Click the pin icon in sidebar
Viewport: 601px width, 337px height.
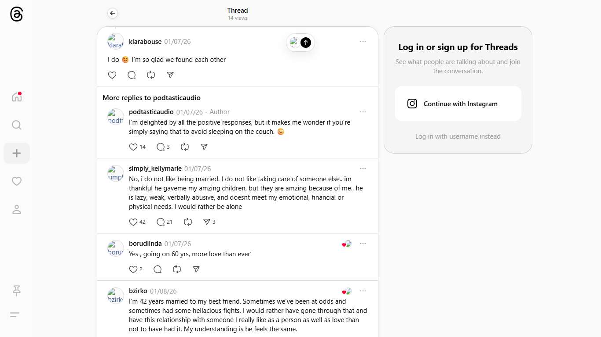click(x=17, y=290)
